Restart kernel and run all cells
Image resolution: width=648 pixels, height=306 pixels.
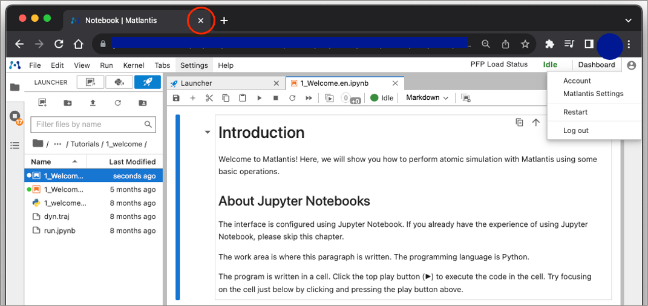309,98
